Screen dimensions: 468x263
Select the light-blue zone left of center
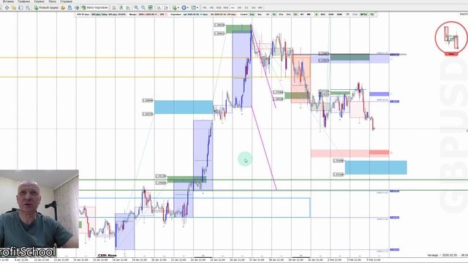click(184, 107)
